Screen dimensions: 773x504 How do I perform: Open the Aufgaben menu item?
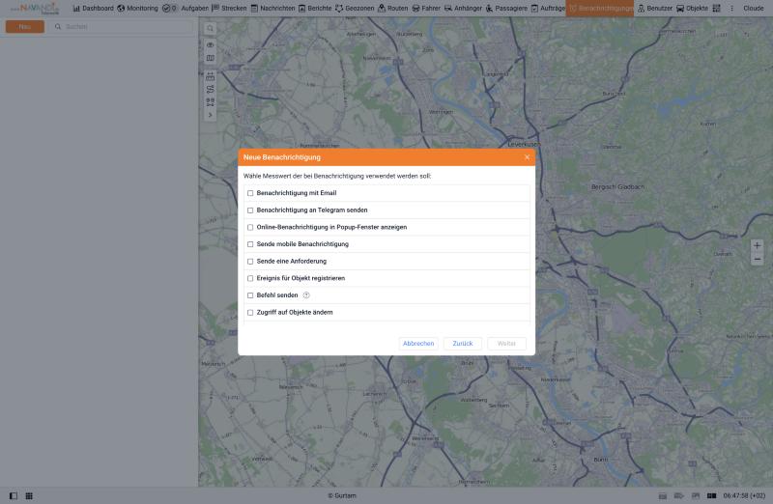(x=195, y=9)
